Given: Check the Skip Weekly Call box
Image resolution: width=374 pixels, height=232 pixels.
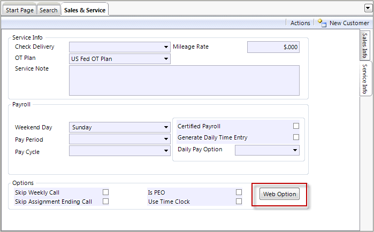Looking at the screenshot, I should click(105, 192).
